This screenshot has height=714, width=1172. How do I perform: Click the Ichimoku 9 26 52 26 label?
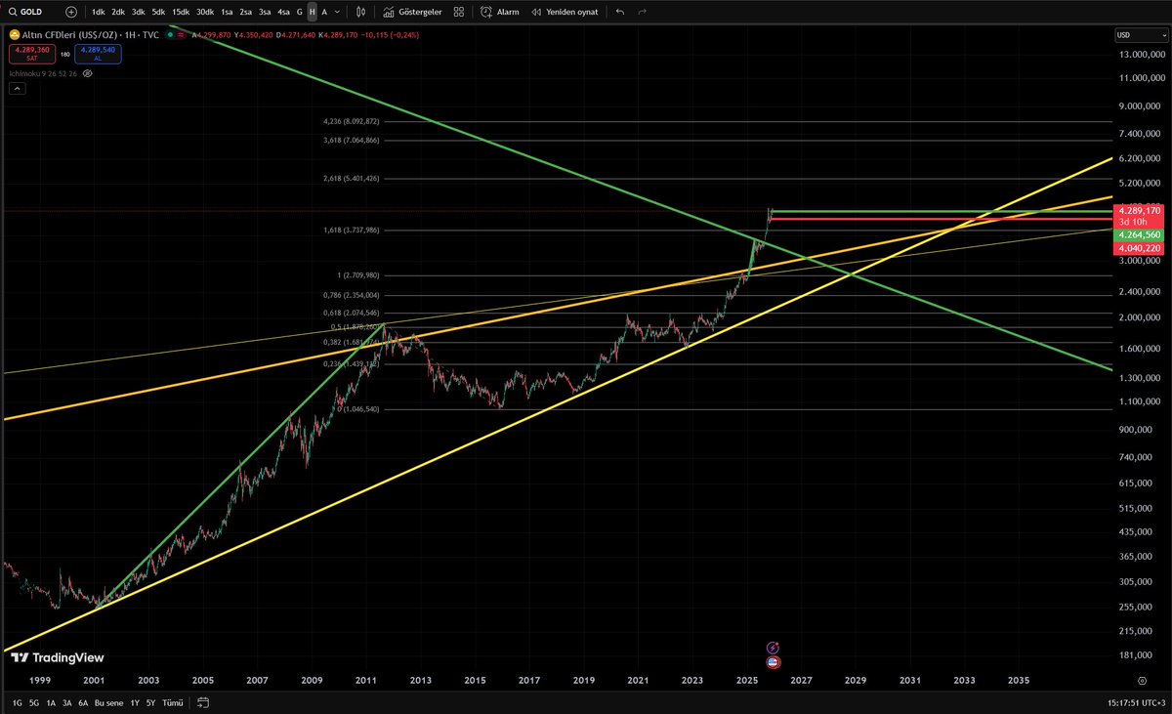tap(44, 72)
